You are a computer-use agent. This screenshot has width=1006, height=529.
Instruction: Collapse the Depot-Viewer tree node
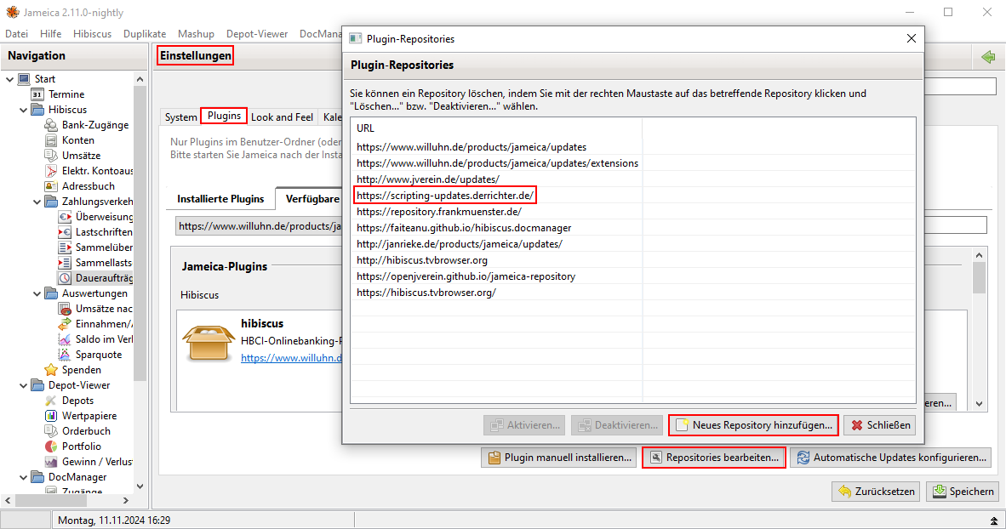click(x=23, y=385)
